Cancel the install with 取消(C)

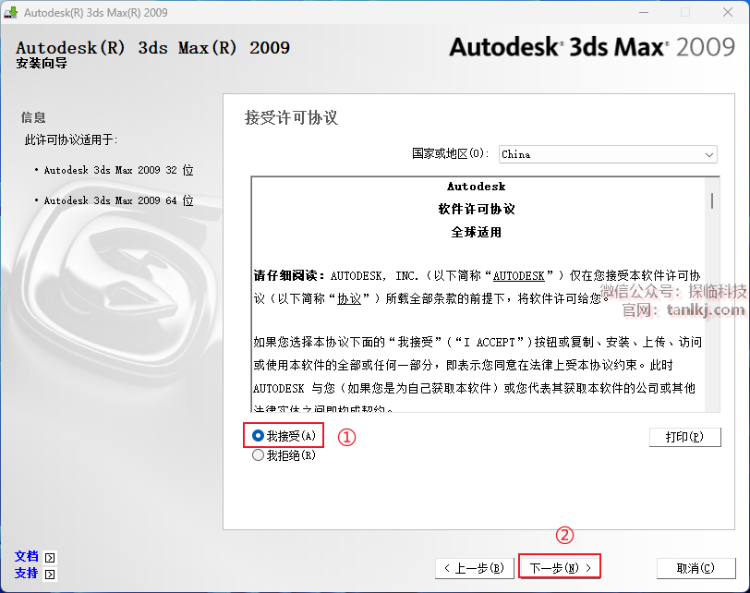coord(696,568)
